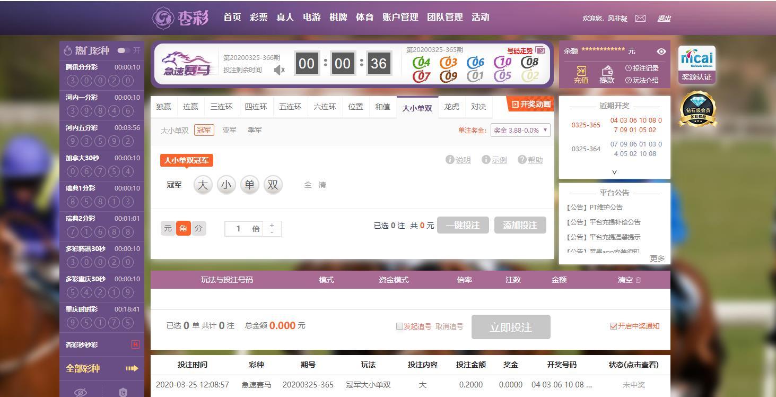Screen dimensions: 776x397
Task: Click the 添加投注 button
Action: pos(520,225)
